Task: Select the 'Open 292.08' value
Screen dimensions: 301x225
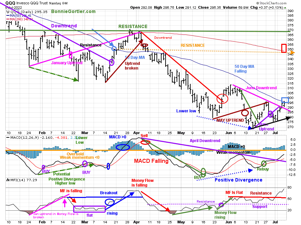Action: click(141, 7)
